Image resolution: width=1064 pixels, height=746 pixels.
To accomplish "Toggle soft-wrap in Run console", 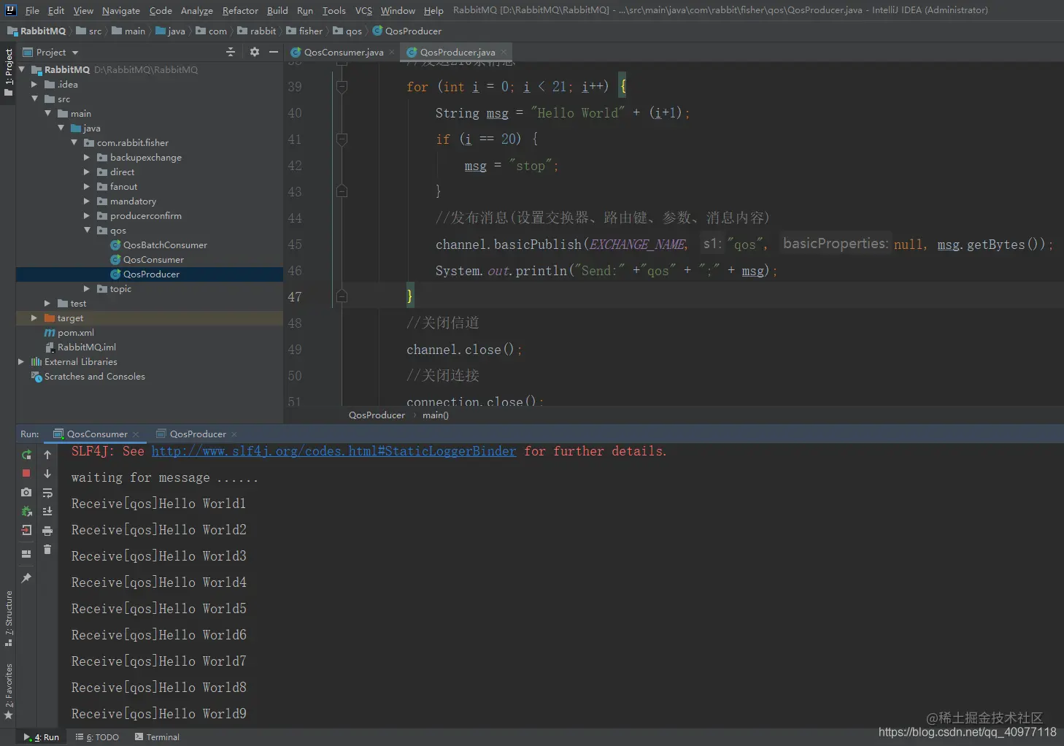I will tap(47, 493).
